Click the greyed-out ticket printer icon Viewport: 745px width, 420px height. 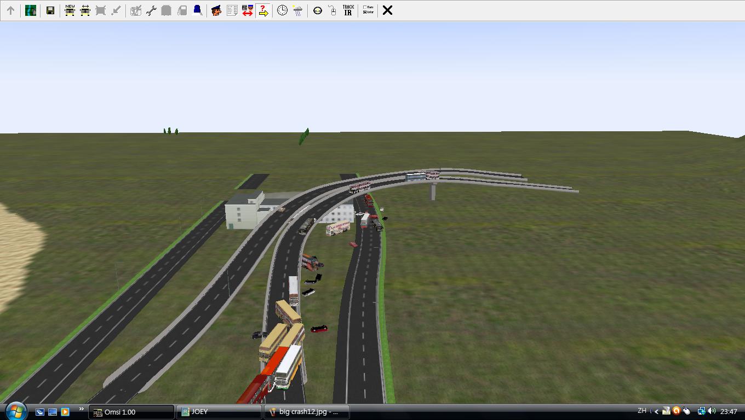[x=136, y=10]
